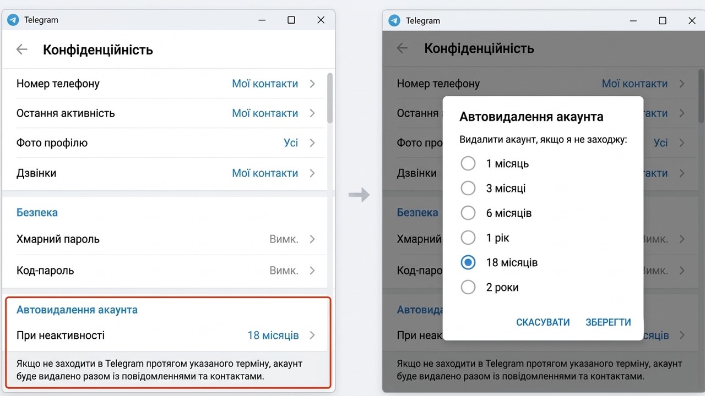Click Мої контакти next to Остання активність, left window
The height and width of the screenshot is (396, 705).
pos(265,113)
